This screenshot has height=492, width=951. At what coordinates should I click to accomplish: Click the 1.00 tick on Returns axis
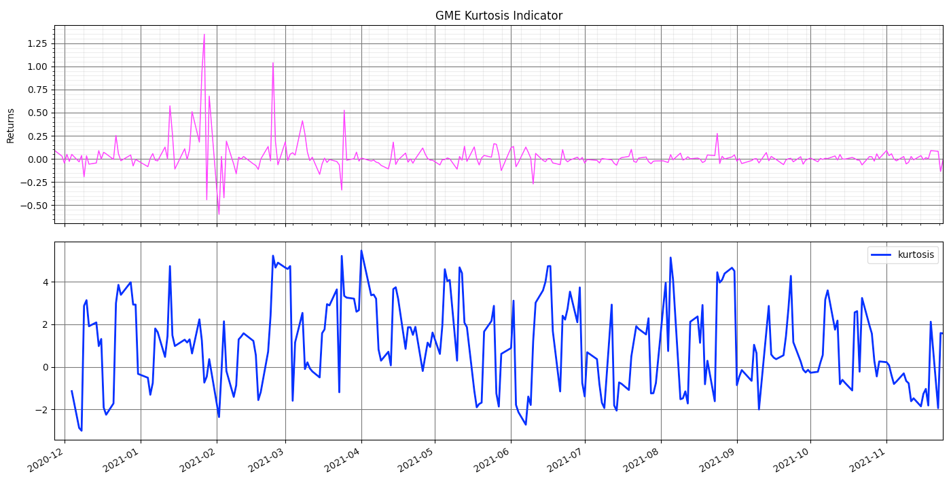point(37,67)
